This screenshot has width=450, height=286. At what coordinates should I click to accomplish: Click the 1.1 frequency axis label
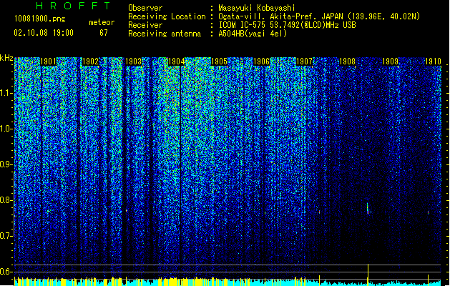[6, 93]
